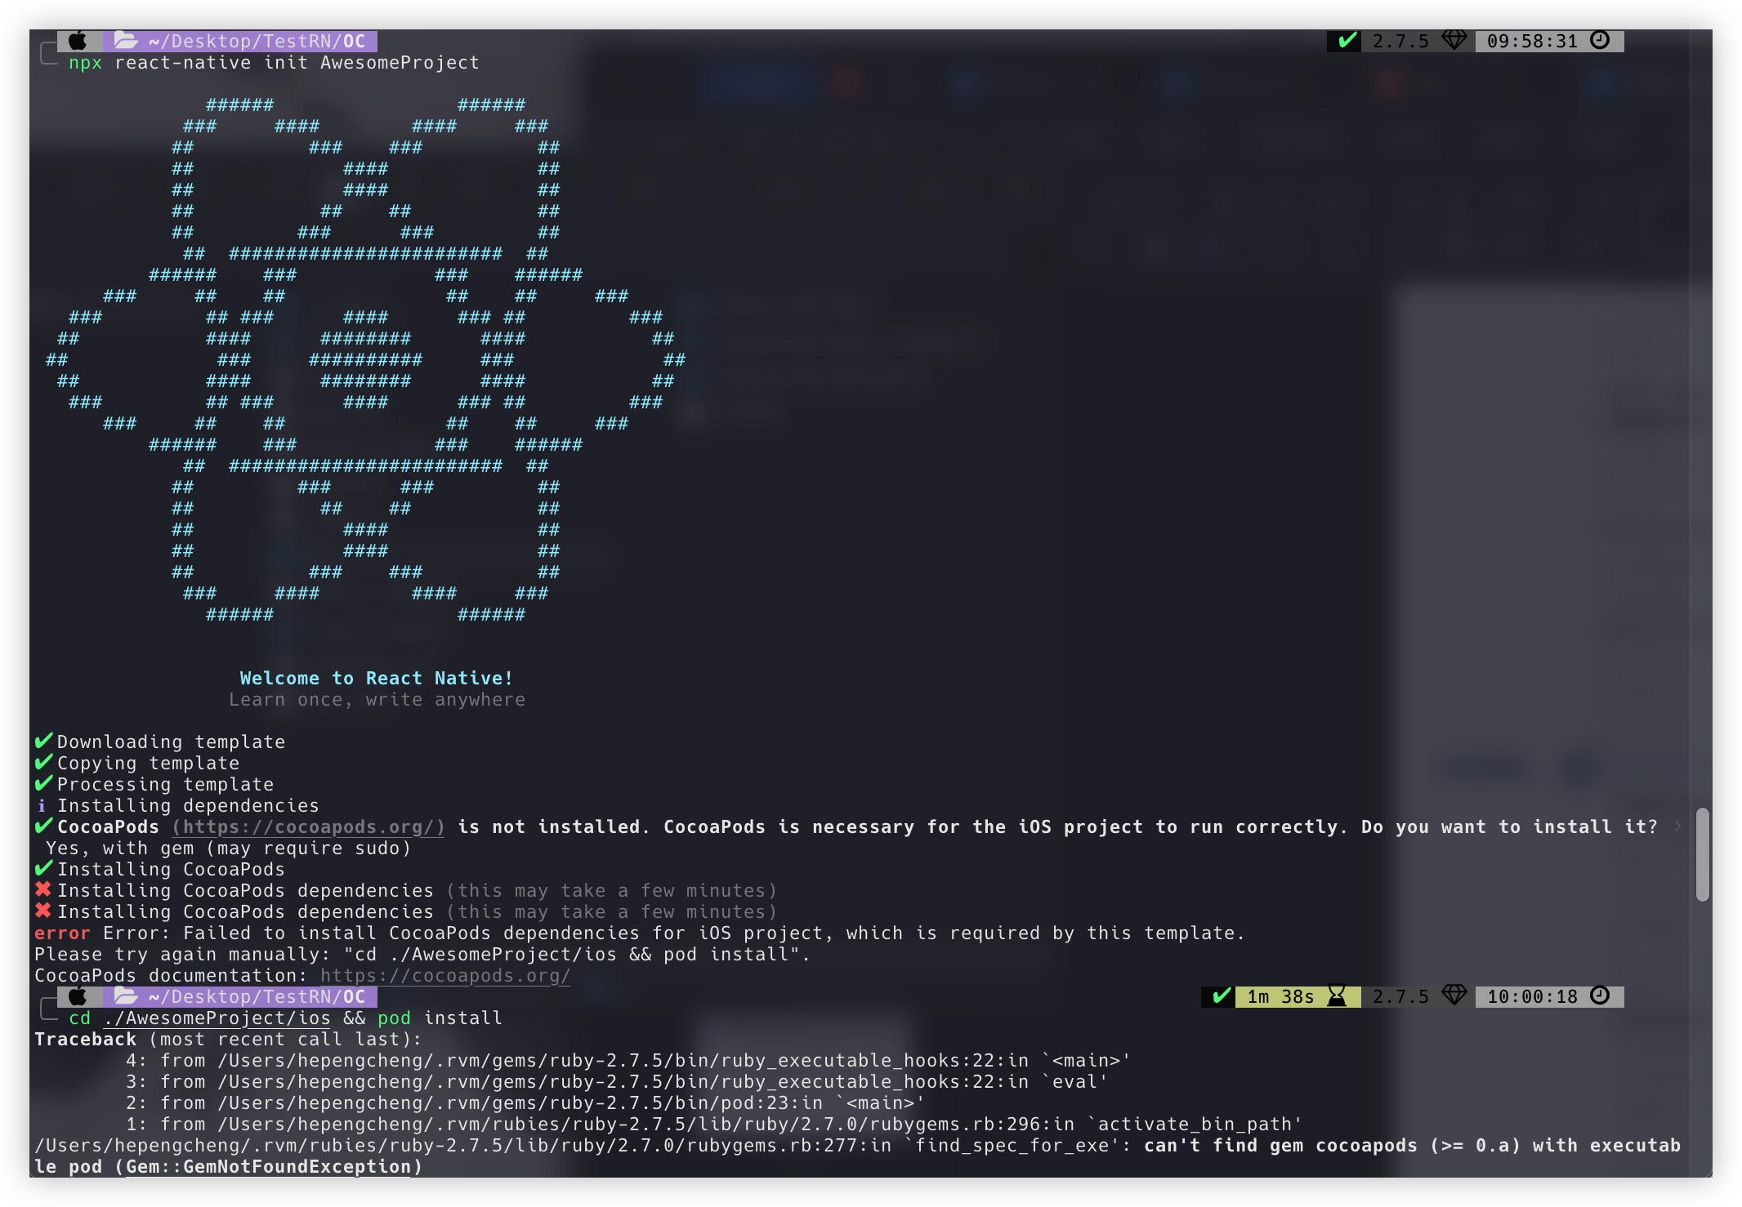The image size is (1742, 1207).
Task: Click 'Welcome to React Native!' heading
Action: (377, 679)
